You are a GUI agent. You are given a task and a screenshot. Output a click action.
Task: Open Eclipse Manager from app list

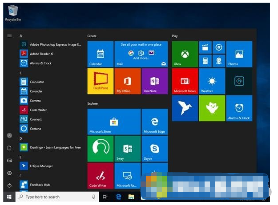coord(41,166)
